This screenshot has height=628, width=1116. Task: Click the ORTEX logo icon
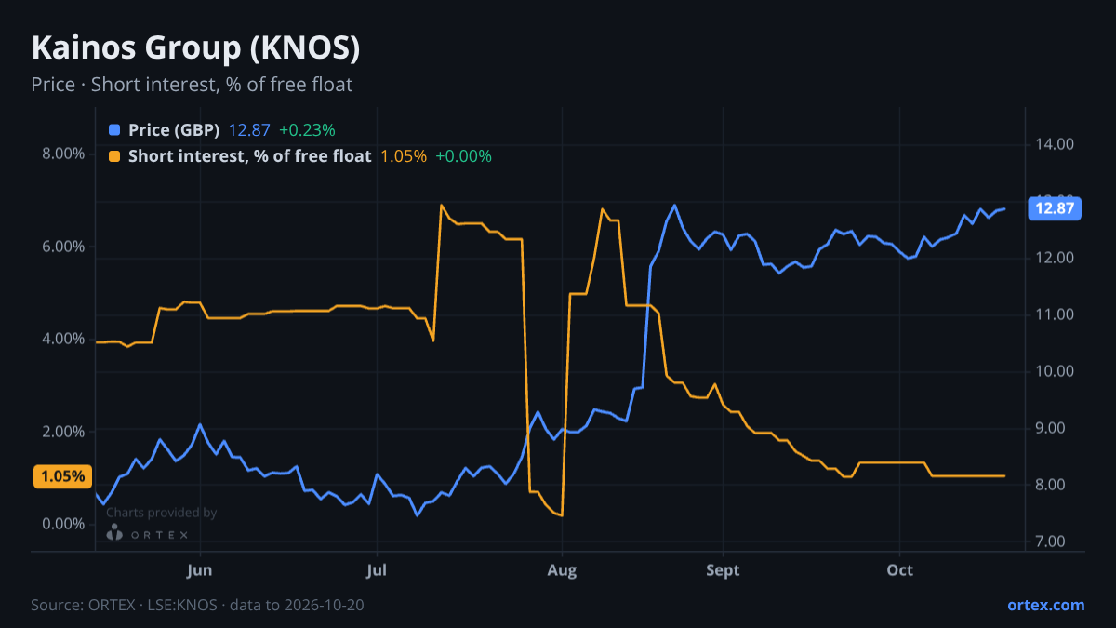click(114, 533)
